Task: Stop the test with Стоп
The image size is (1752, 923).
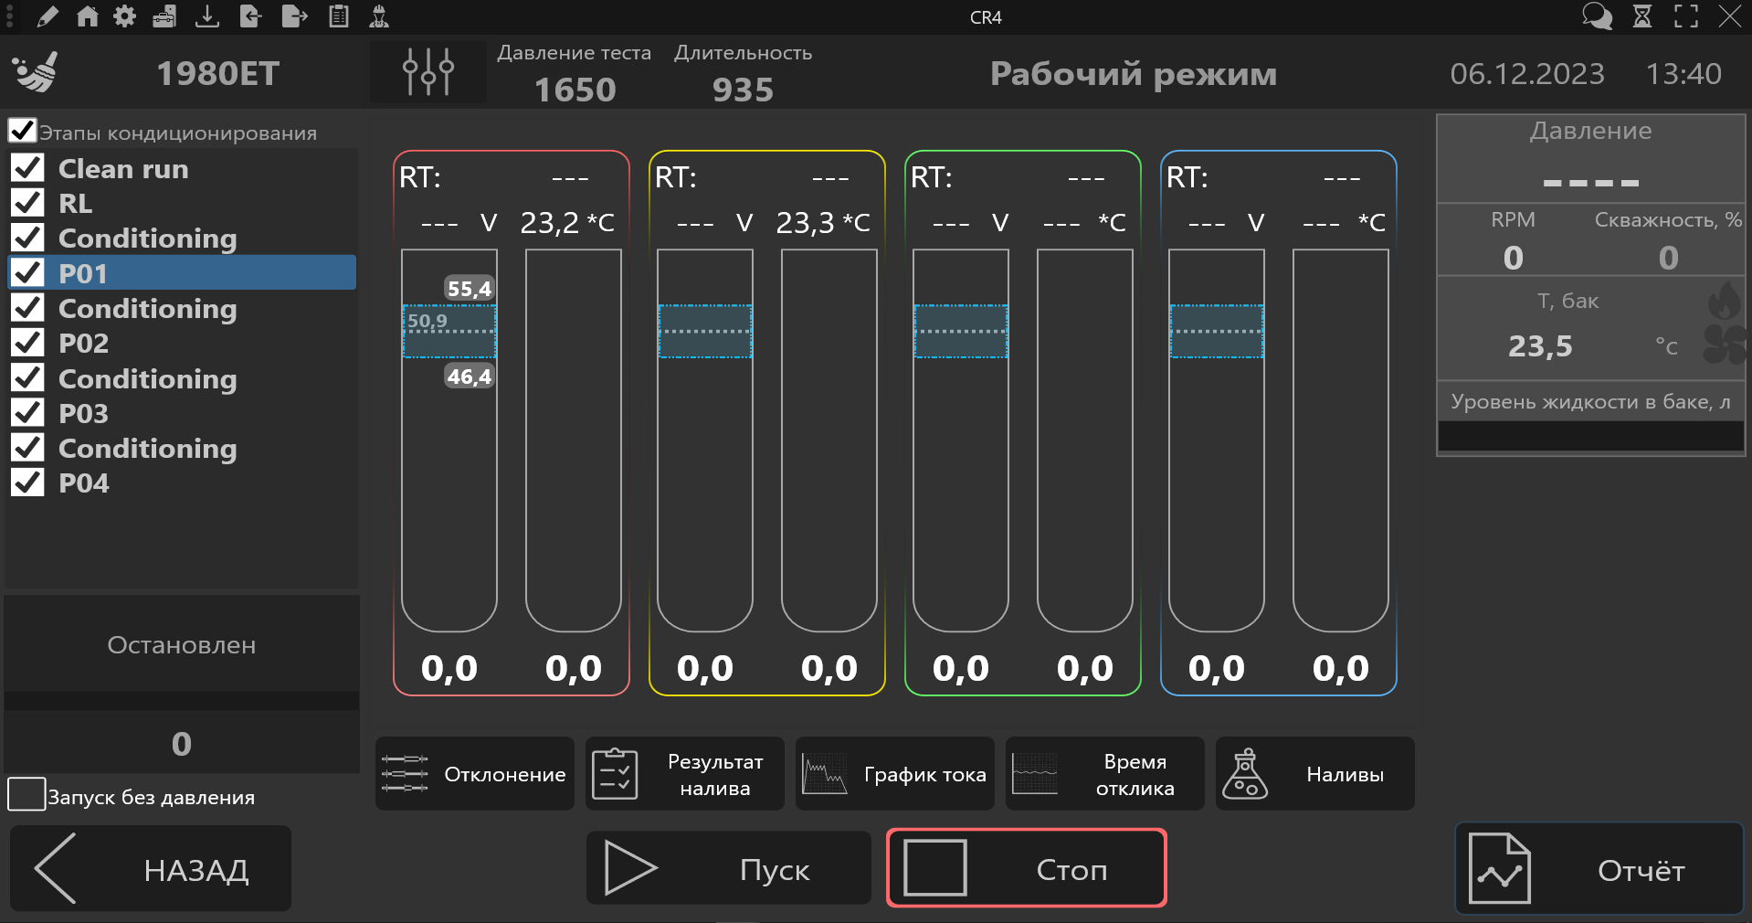Action: [x=1027, y=868]
